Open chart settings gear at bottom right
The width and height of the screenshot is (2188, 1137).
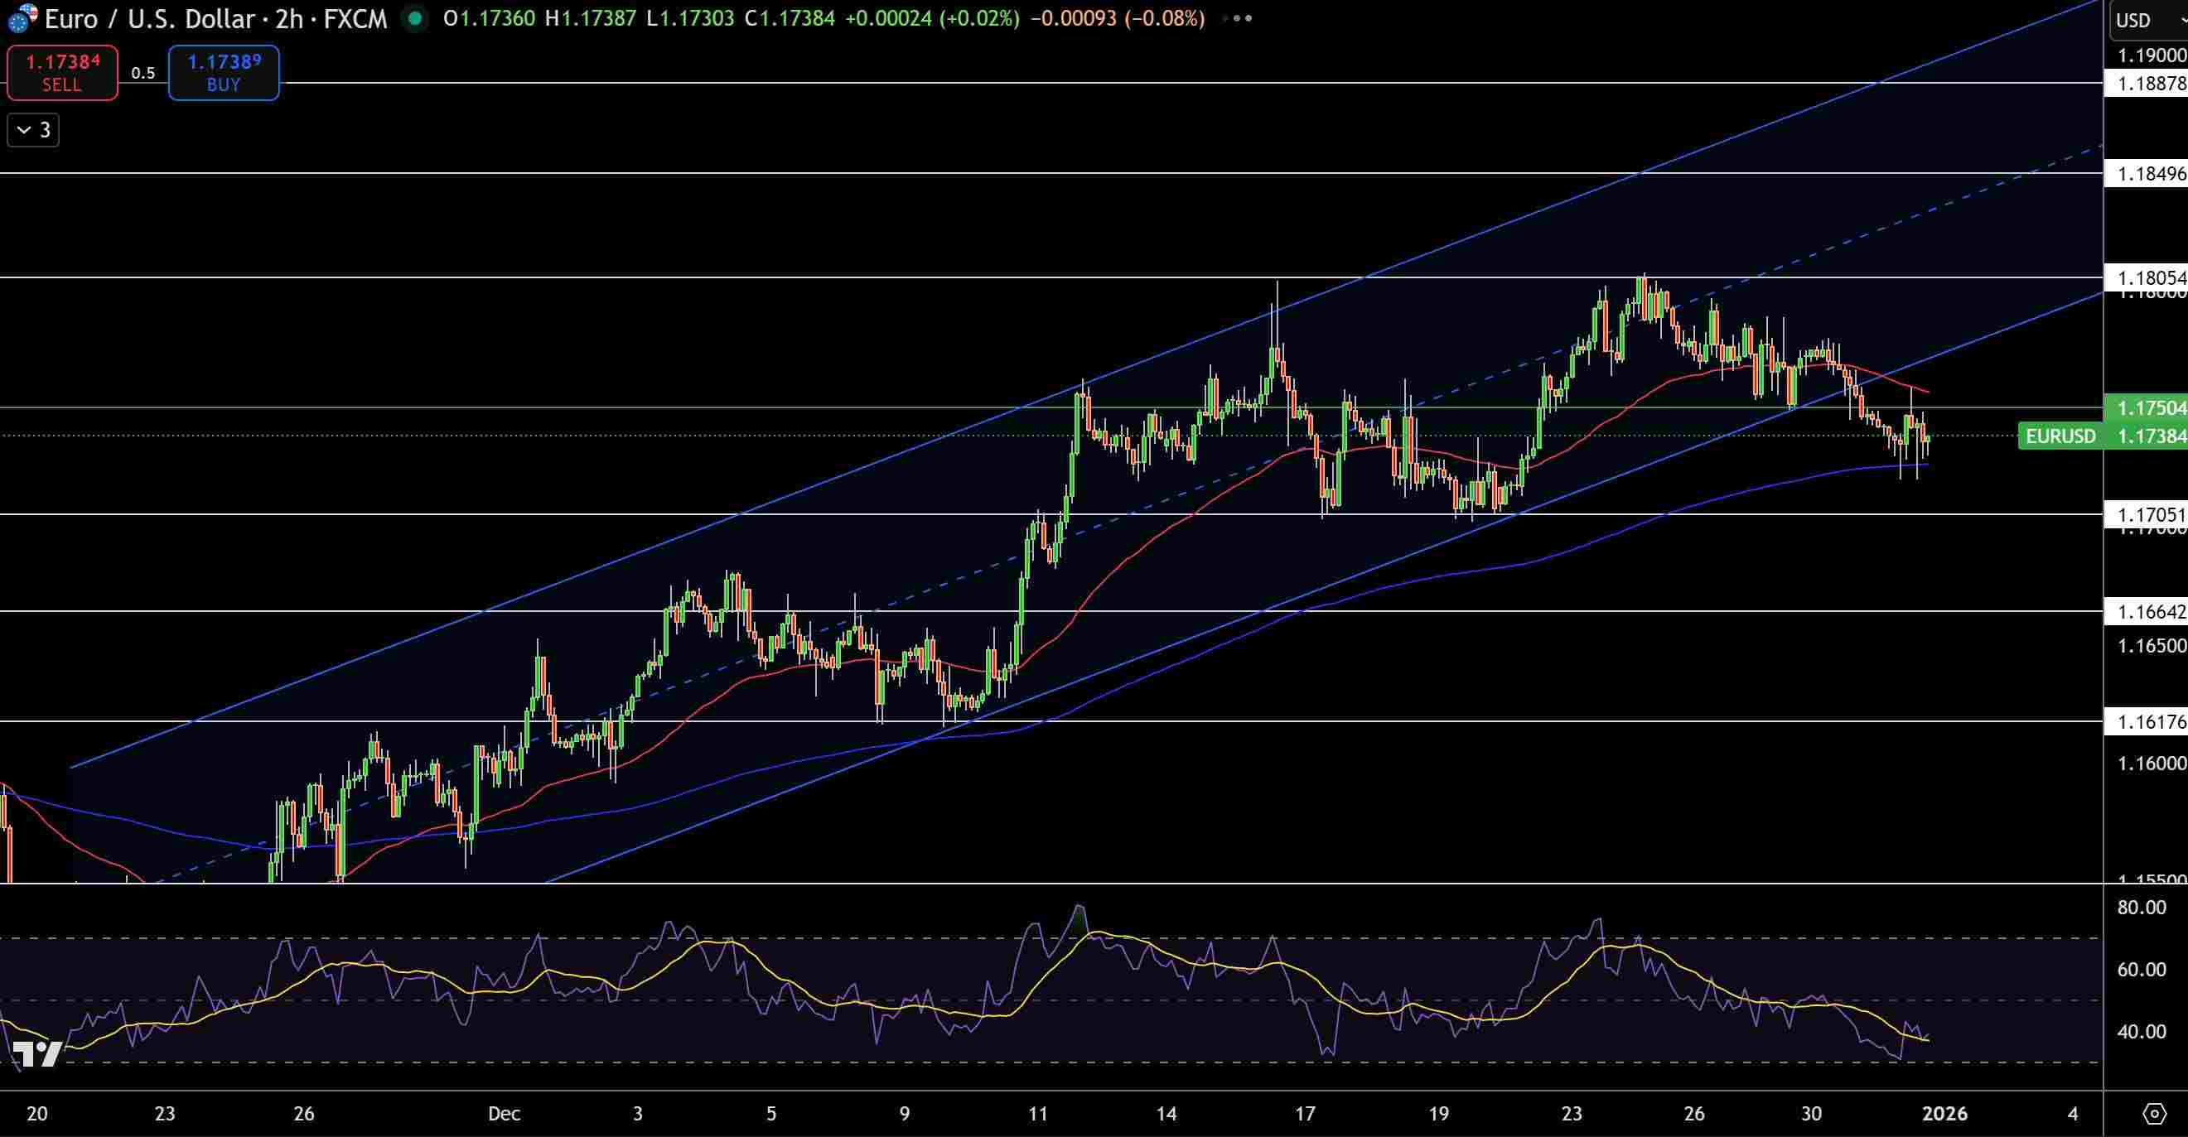click(x=2154, y=1112)
